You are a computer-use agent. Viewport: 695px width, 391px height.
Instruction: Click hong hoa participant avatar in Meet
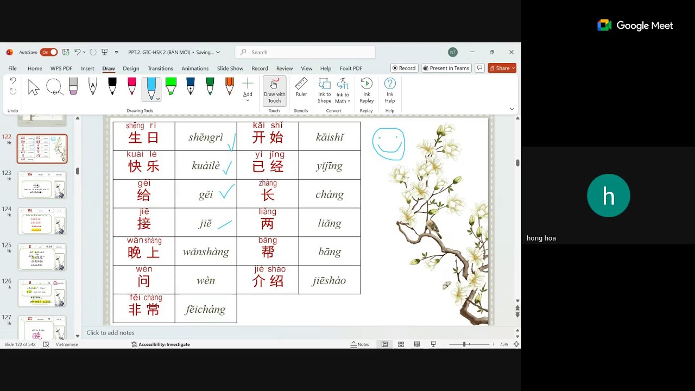pos(609,195)
